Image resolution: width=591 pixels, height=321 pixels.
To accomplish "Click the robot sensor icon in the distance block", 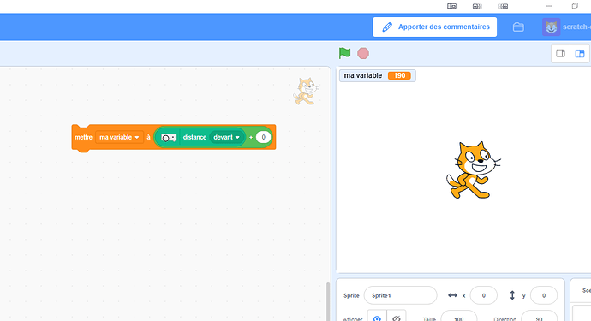I will click(x=169, y=138).
